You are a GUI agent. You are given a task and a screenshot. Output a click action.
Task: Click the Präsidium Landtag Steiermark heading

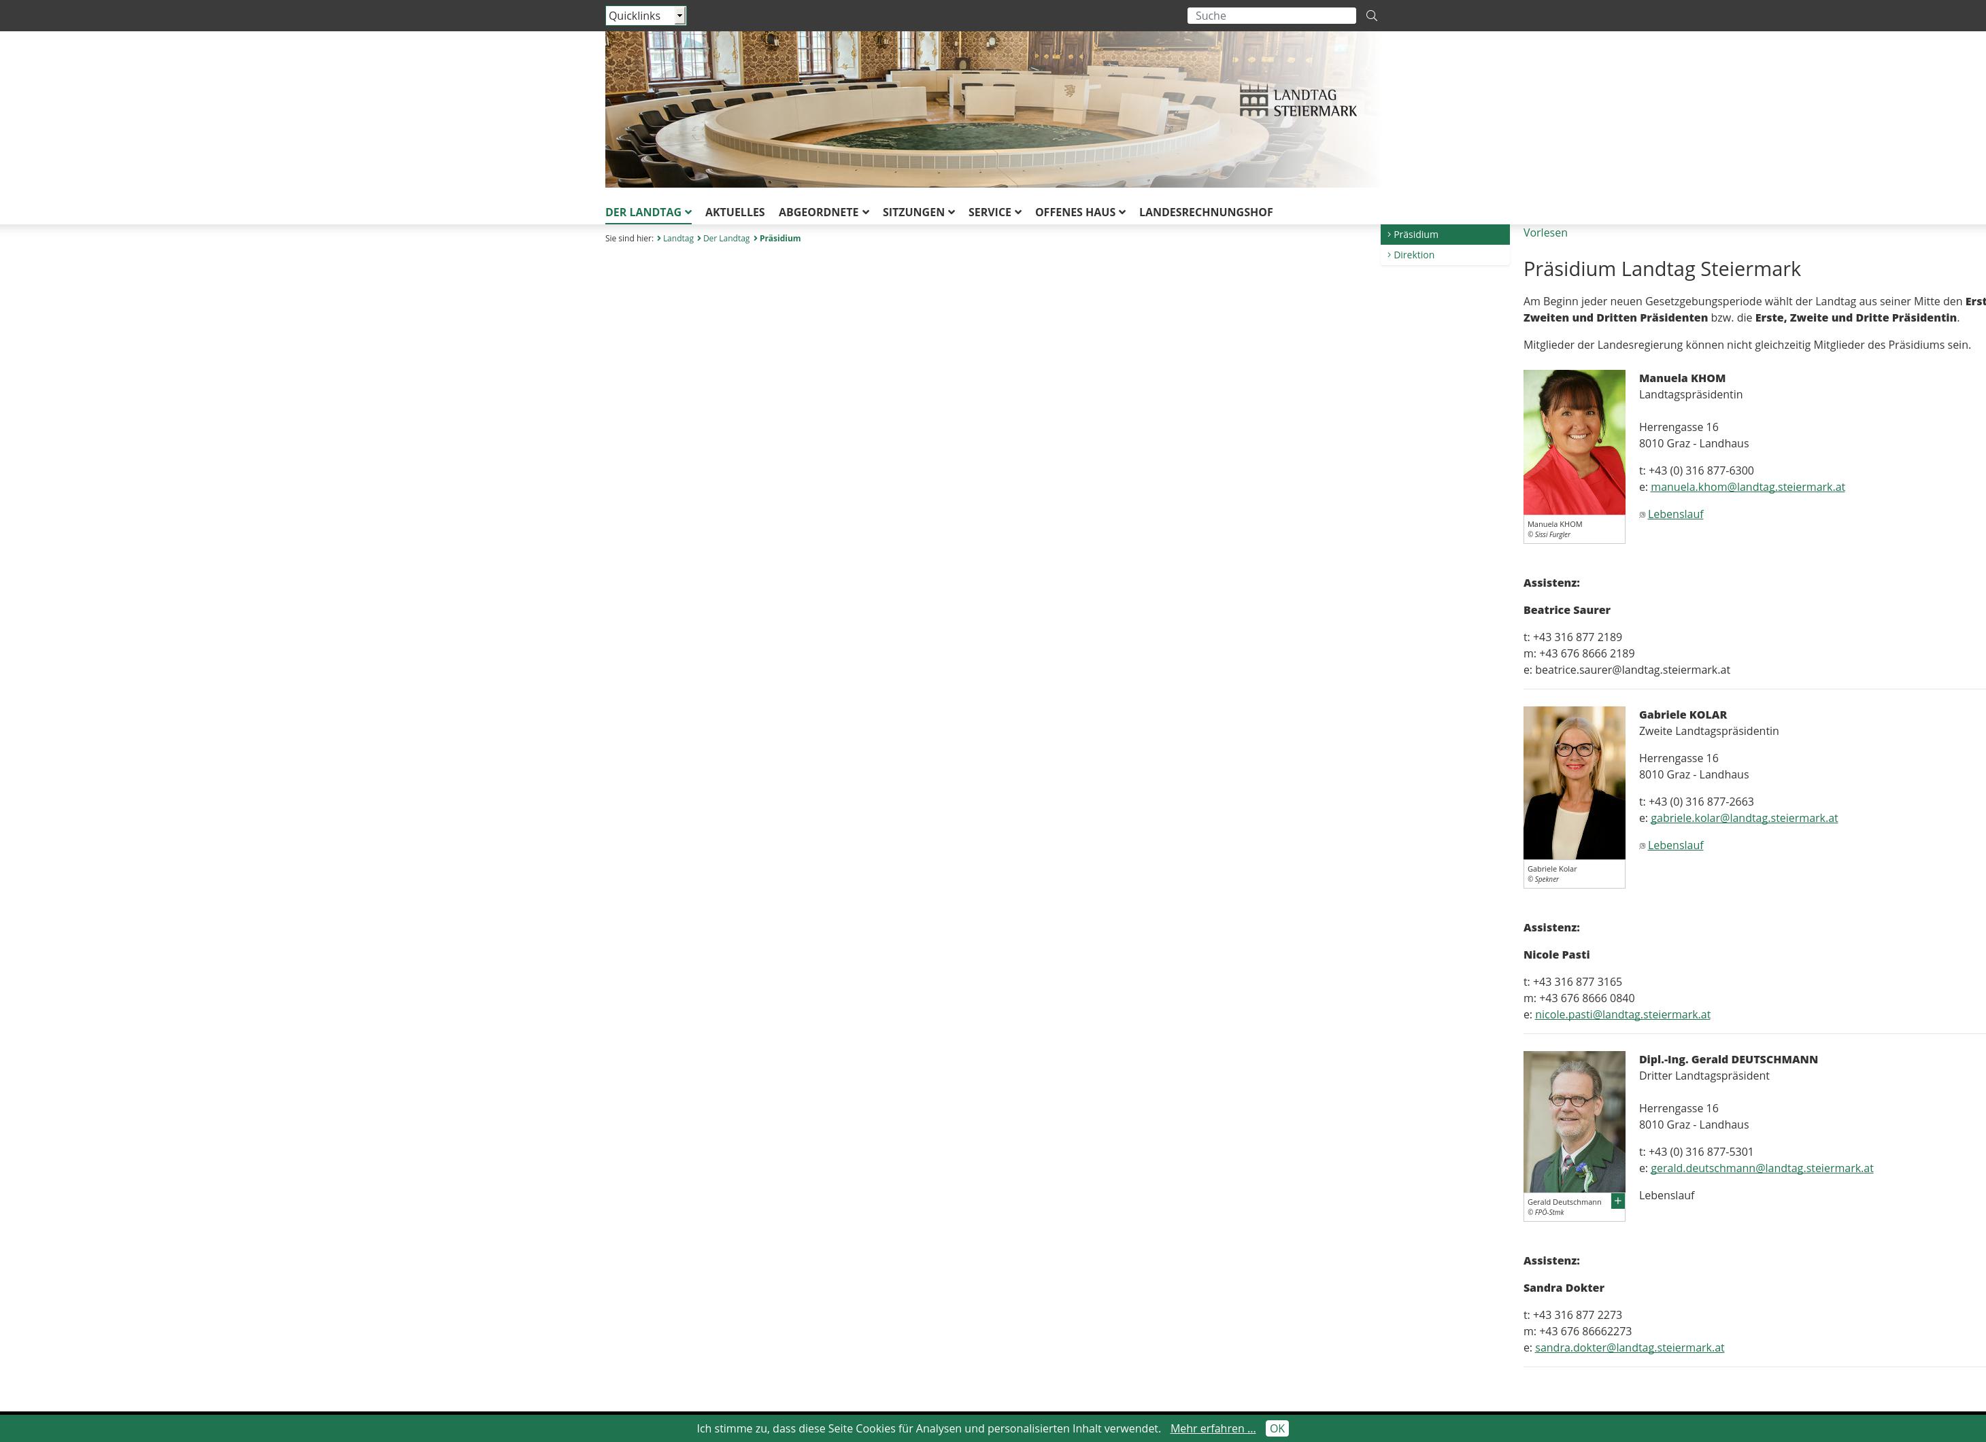pyautogui.click(x=1661, y=269)
